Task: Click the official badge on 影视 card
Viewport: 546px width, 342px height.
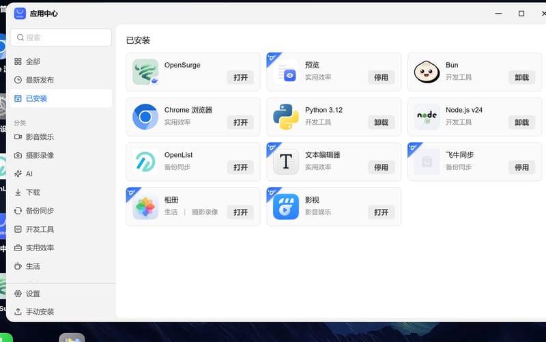Action: click(272, 193)
